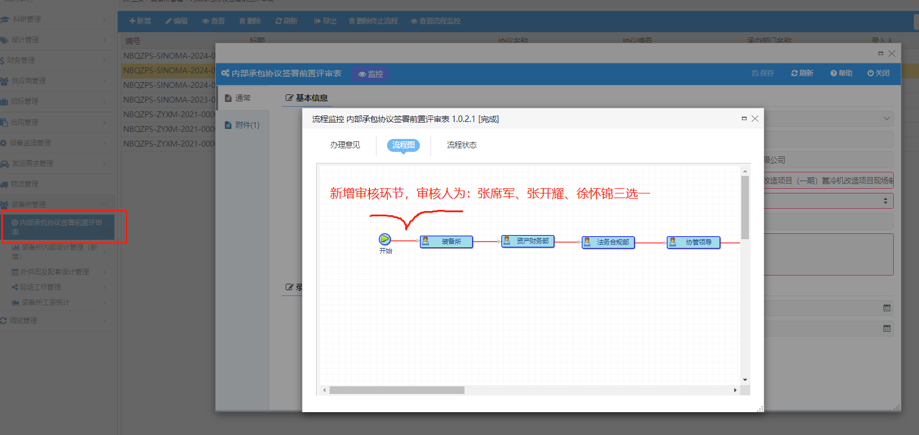919x435 pixels.
Task: Open the 附件(1) side tab
Action: coord(242,125)
